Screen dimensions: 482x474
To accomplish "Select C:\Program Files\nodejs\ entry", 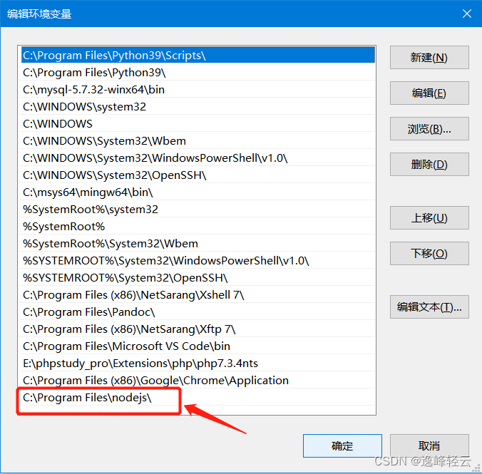I will click(198, 398).
